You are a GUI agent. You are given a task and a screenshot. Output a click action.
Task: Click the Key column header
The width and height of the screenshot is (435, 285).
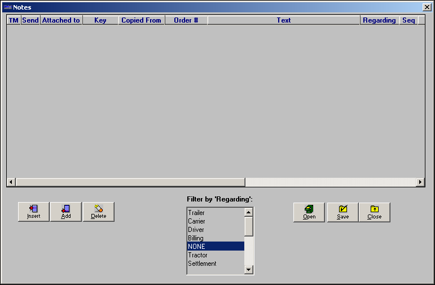(x=100, y=20)
